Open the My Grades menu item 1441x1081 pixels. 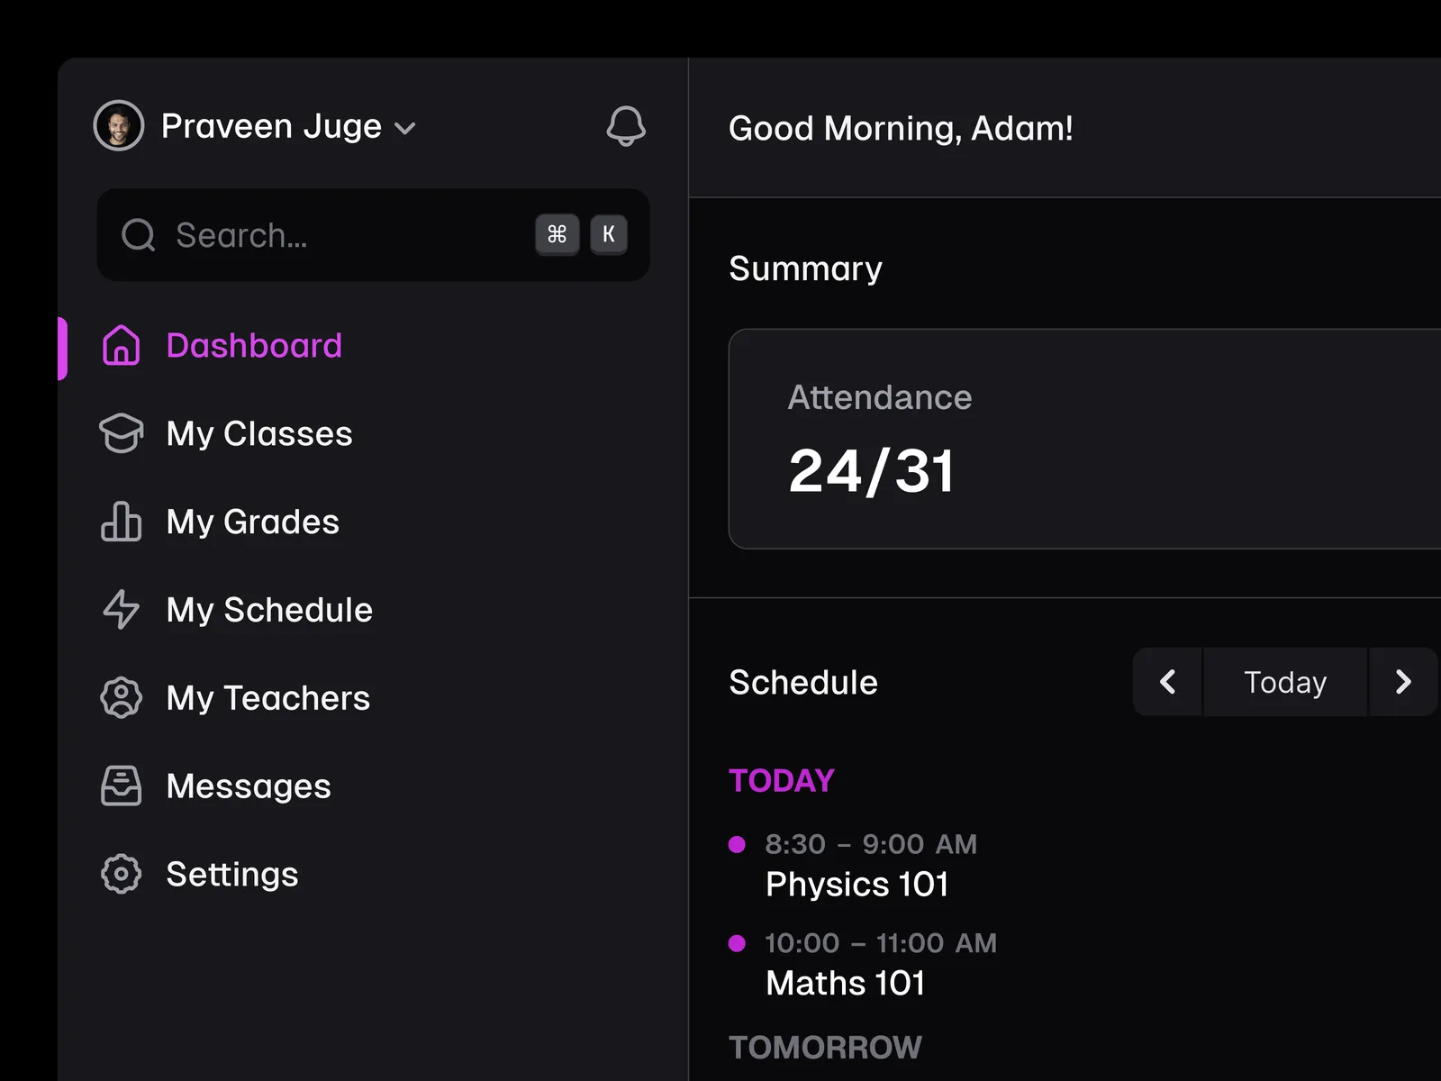coord(253,522)
